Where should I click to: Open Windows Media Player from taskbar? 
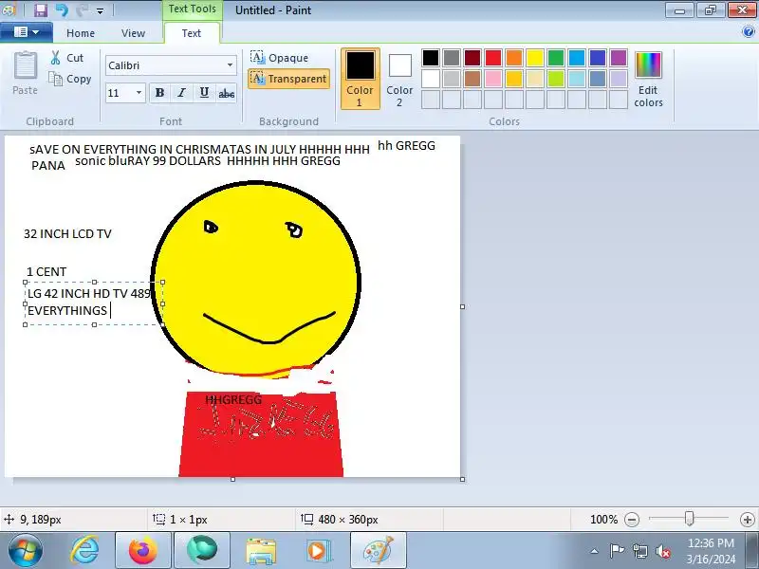coord(320,551)
